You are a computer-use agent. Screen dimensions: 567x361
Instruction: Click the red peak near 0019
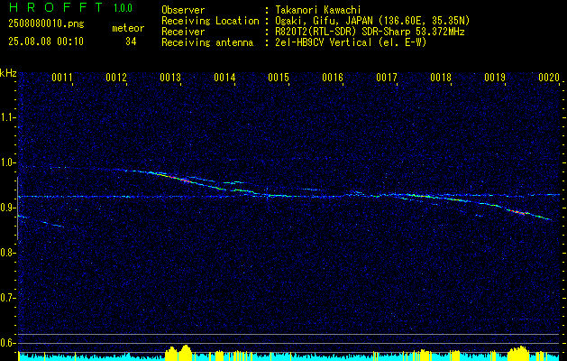tap(519, 212)
